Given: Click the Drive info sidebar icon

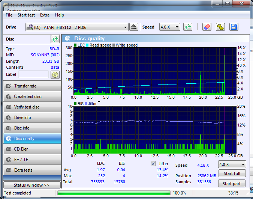Looking at the screenshot, I should [8, 118].
